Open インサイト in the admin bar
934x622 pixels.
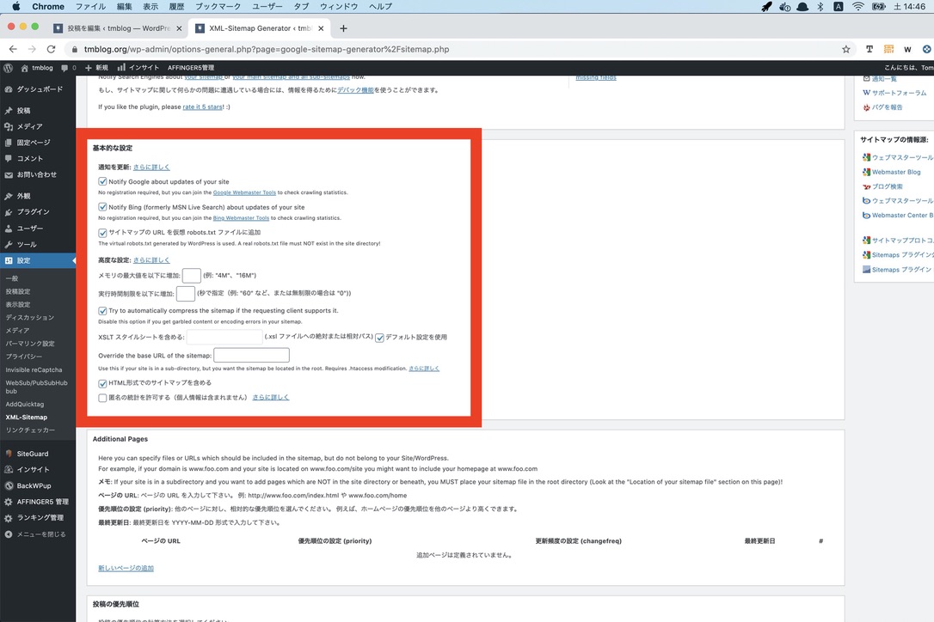(x=138, y=68)
